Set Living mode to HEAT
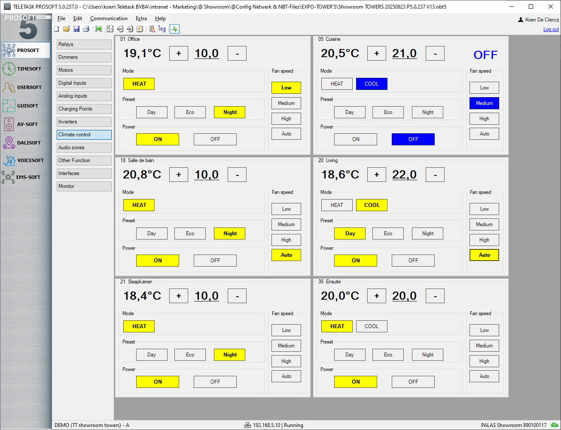Image resolution: width=561 pixels, height=430 pixels. [337, 205]
